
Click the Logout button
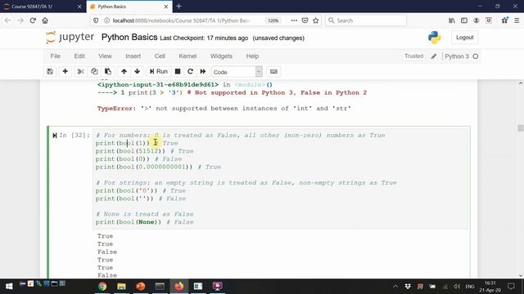click(464, 38)
